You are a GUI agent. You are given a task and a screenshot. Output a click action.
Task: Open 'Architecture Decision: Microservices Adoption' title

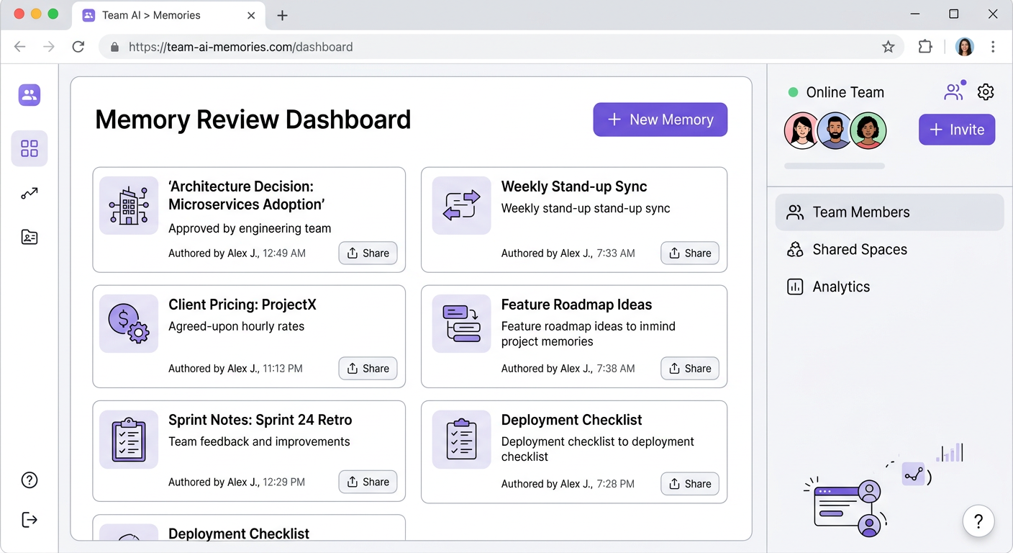[x=247, y=195]
